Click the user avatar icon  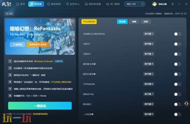pyautogui.click(x=155, y=4)
